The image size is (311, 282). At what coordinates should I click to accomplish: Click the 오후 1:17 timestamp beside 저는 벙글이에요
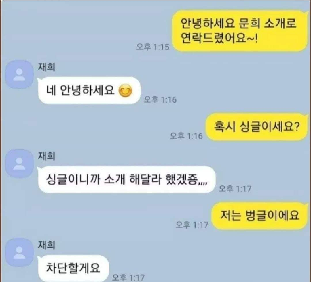(x=192, y=225)
